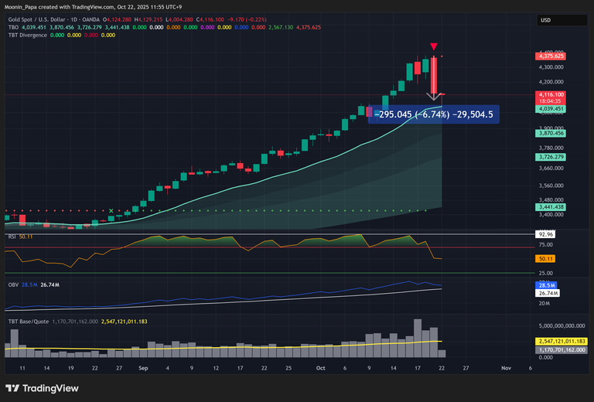Select the TBO indicator legend label
The width and height of the screenshot is (594, 402).
(x=14, y=27)
